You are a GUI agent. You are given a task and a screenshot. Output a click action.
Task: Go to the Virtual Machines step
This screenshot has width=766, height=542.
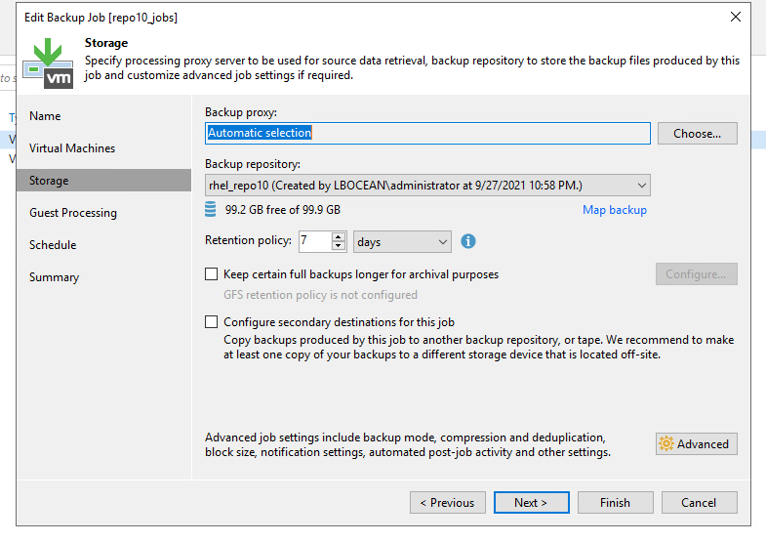pyautogui.click(x=72, y=148)
